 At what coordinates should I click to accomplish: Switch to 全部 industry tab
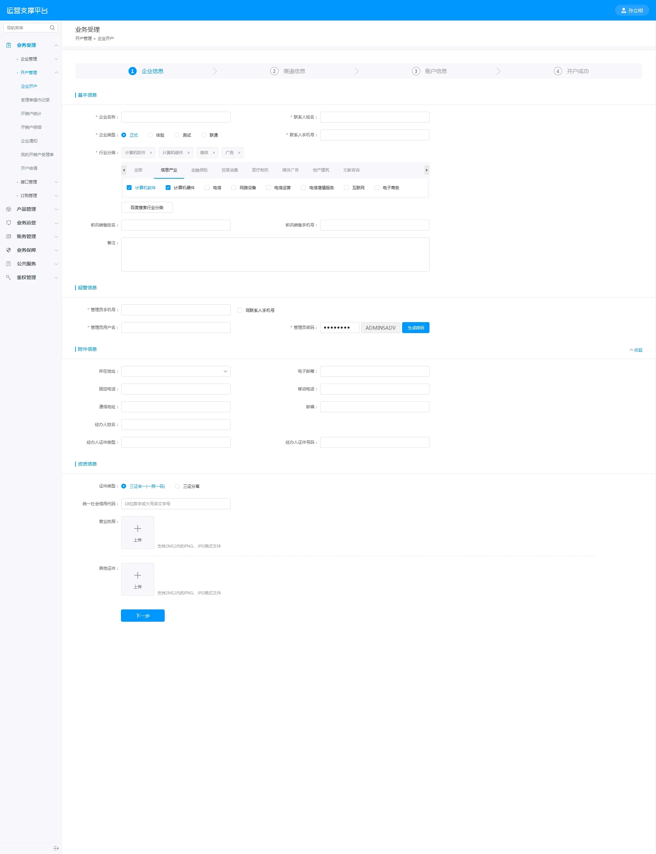[x=138, y=170]
